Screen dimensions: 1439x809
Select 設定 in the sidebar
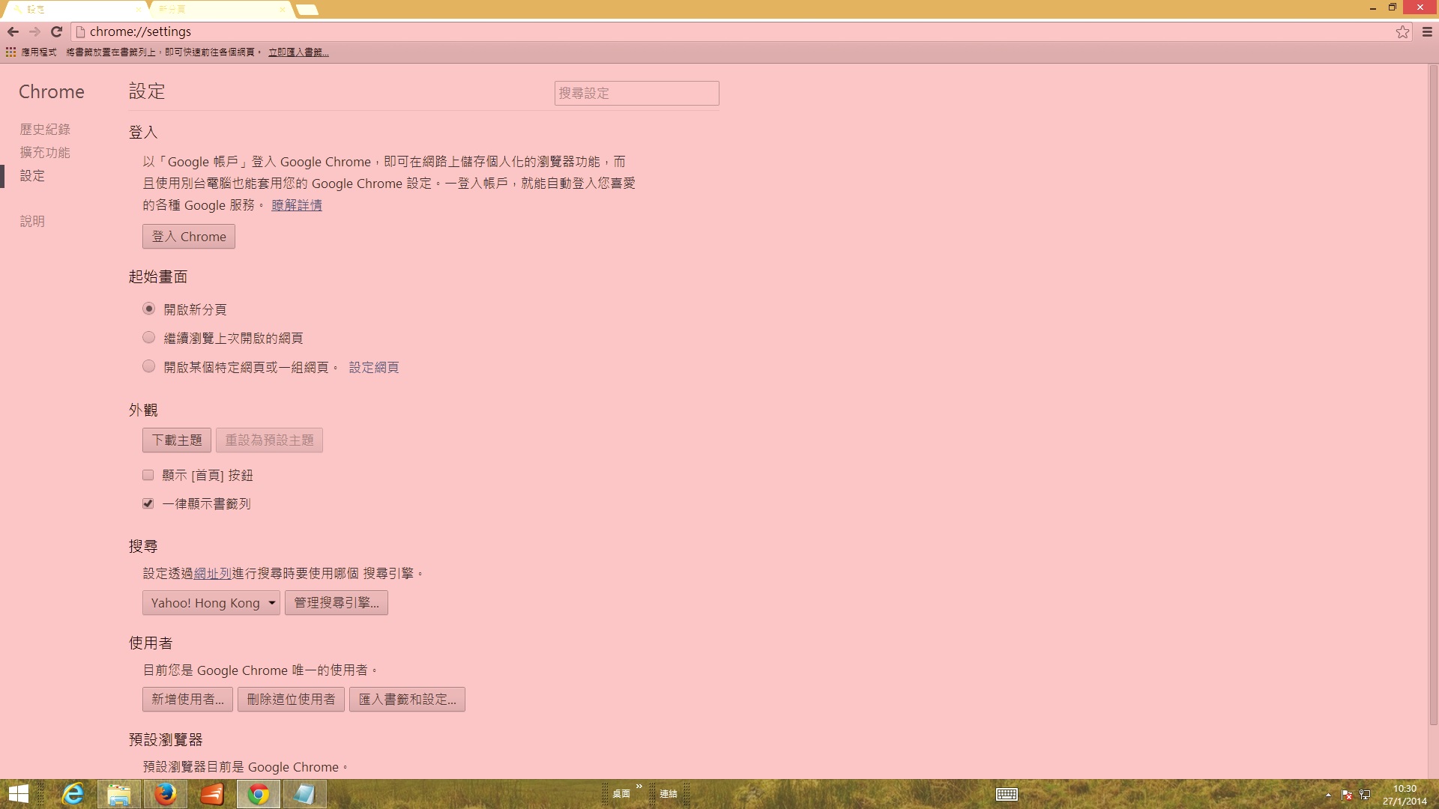[32, 176]
